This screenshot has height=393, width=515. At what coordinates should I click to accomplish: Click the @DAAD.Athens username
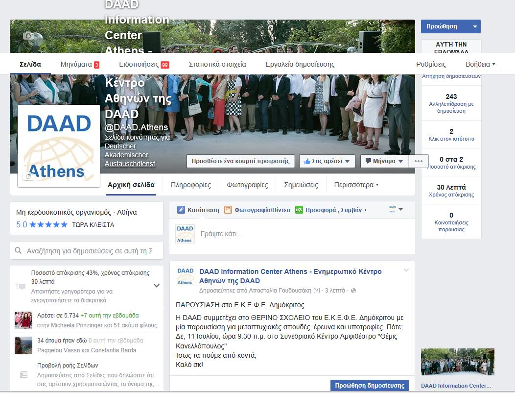pyautogui.click(x=136, y=127)
